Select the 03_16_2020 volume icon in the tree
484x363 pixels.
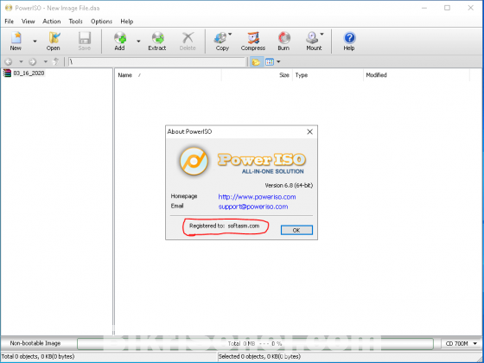[7, 73]
